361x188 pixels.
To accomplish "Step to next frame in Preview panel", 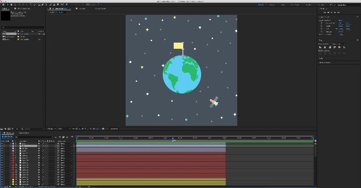I will coord(335,12).
